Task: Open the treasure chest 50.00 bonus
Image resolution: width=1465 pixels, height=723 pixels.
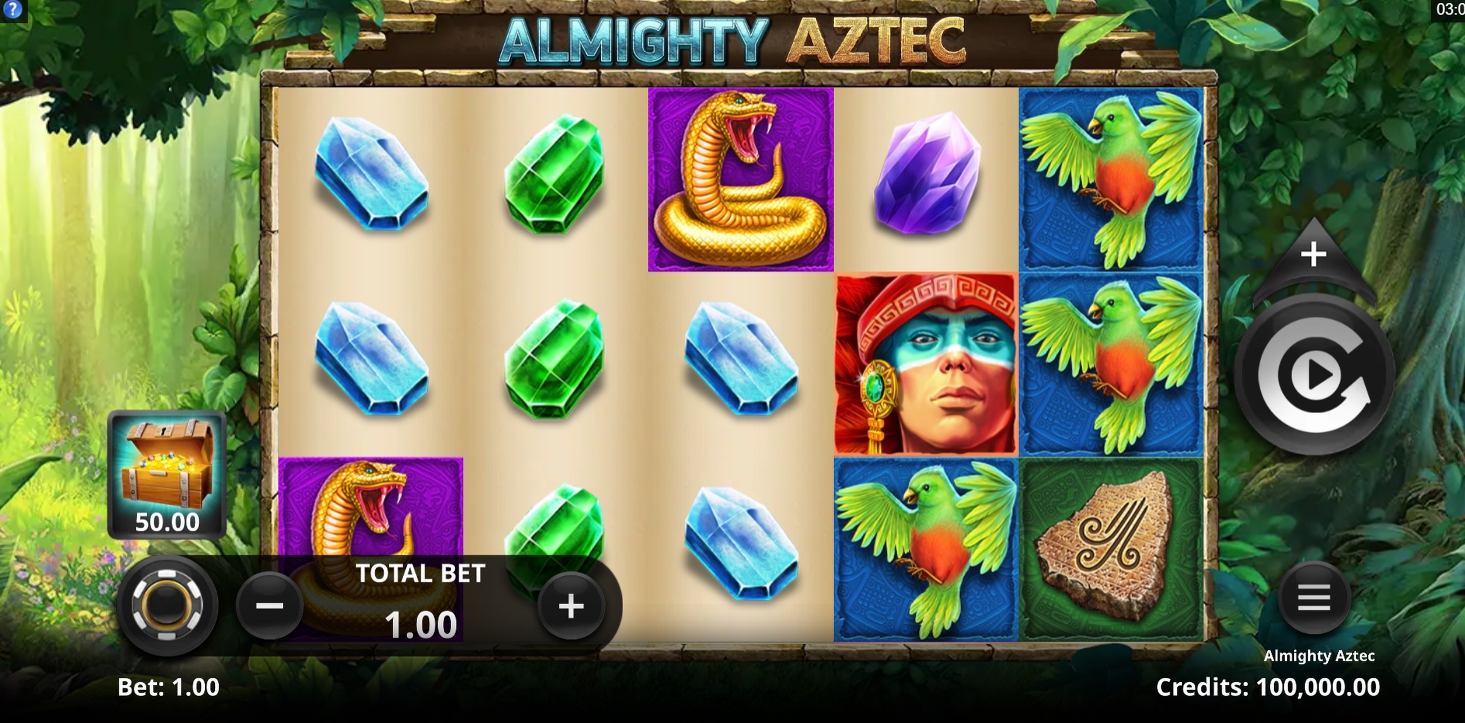Action: 167,475
